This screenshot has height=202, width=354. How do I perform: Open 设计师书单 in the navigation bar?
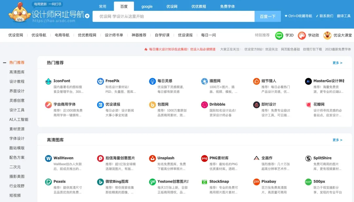(114, 35)
